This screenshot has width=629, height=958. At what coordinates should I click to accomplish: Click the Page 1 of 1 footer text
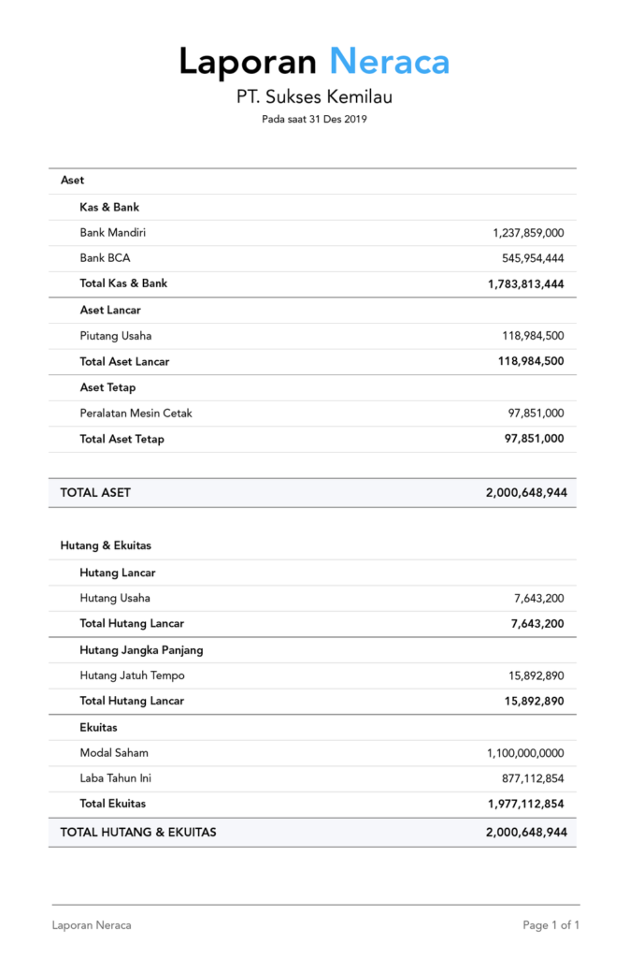pyautogui.click(x=551, y=925)
